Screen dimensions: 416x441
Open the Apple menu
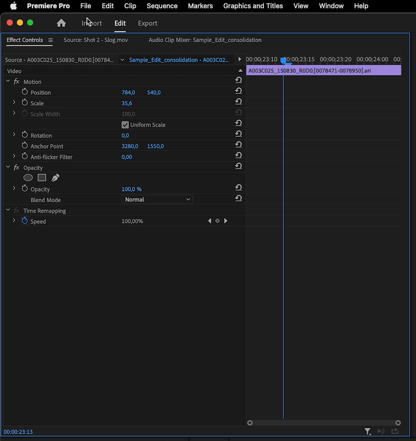13,6
